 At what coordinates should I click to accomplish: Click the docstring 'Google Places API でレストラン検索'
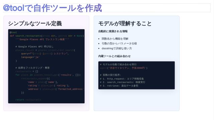(x=42, y=39)
